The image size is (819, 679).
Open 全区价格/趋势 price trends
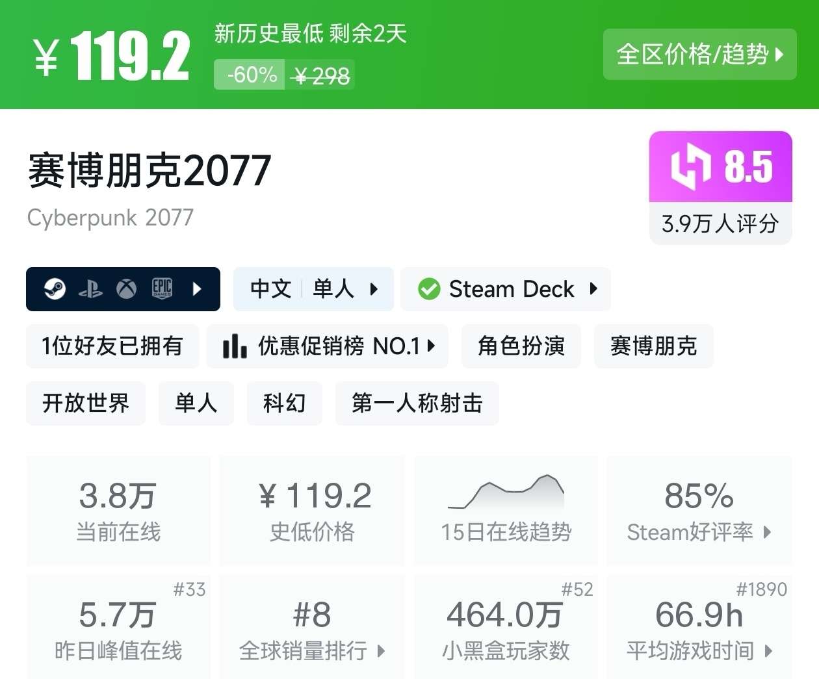699,55
